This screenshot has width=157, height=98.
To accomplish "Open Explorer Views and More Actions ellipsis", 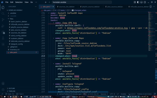I will point(36,6).
